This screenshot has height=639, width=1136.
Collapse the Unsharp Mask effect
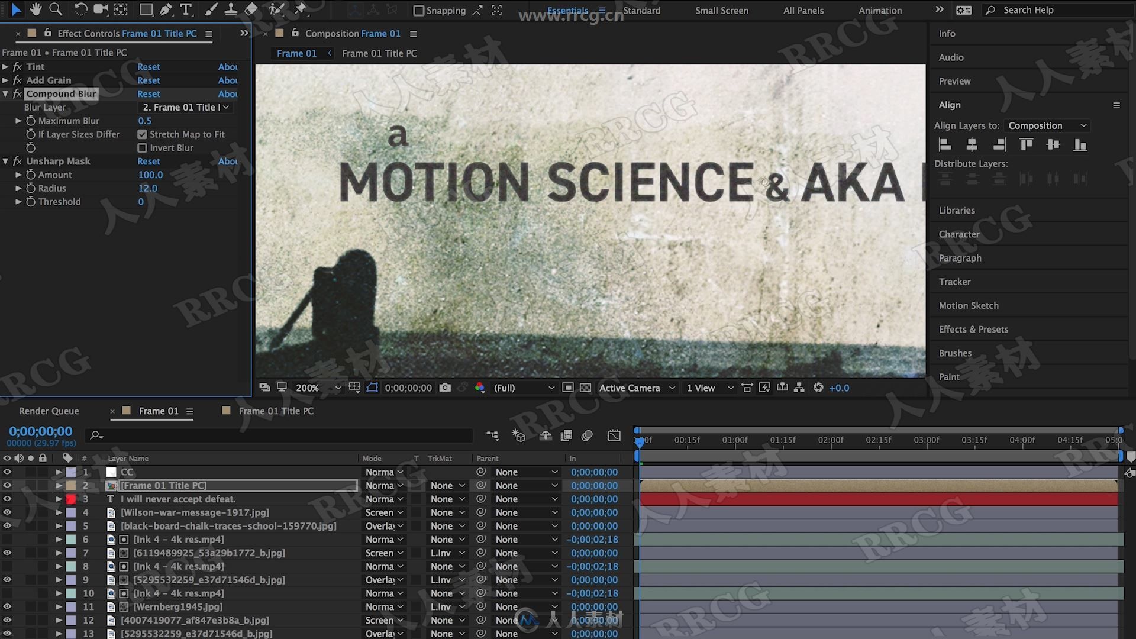tap(5, 161)
